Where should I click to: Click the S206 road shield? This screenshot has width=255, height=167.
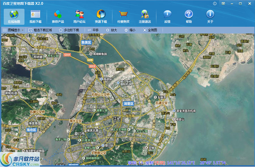[x=90, y=60]
